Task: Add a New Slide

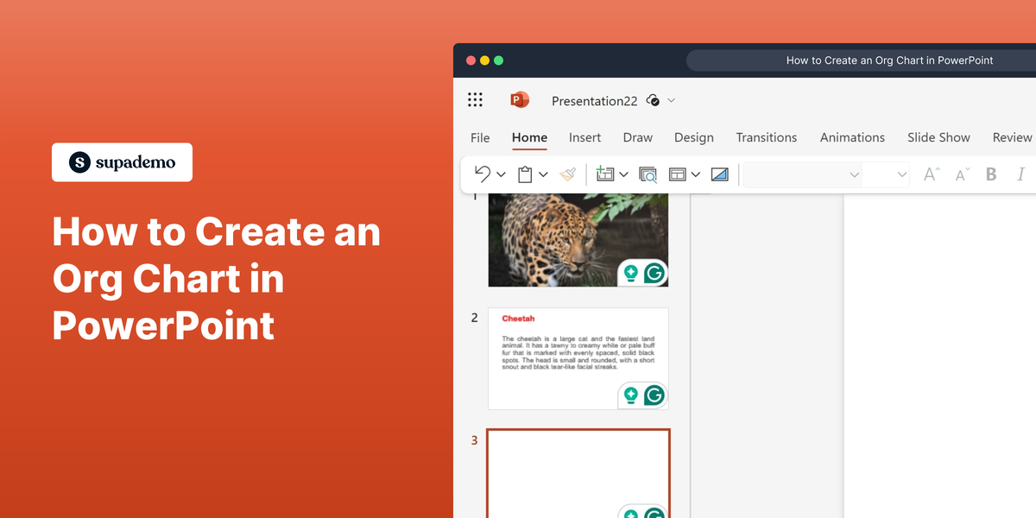Action: point(605,174)
